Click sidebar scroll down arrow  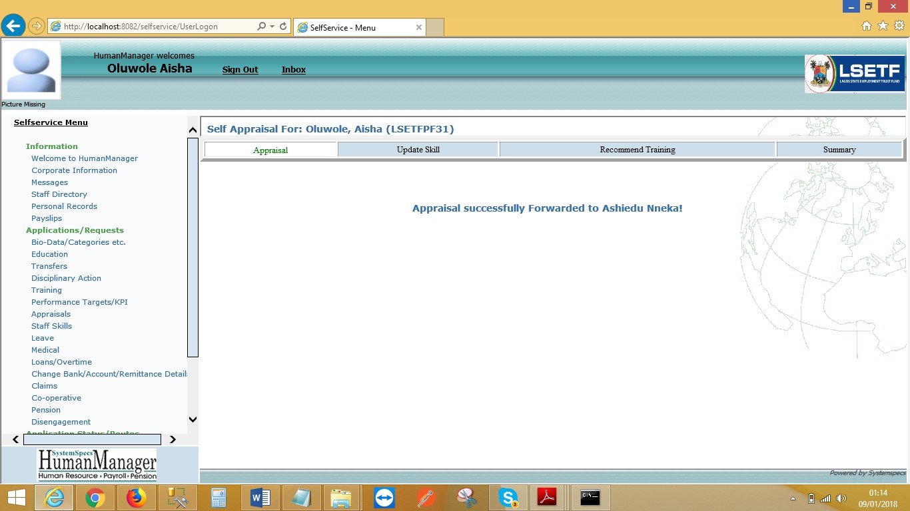[193, 419]
